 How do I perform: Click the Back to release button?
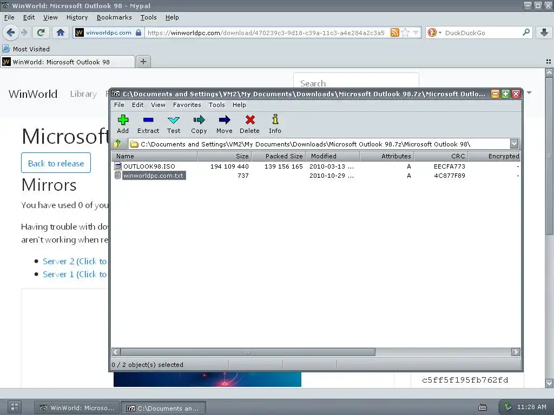click(x=56, y=163)
